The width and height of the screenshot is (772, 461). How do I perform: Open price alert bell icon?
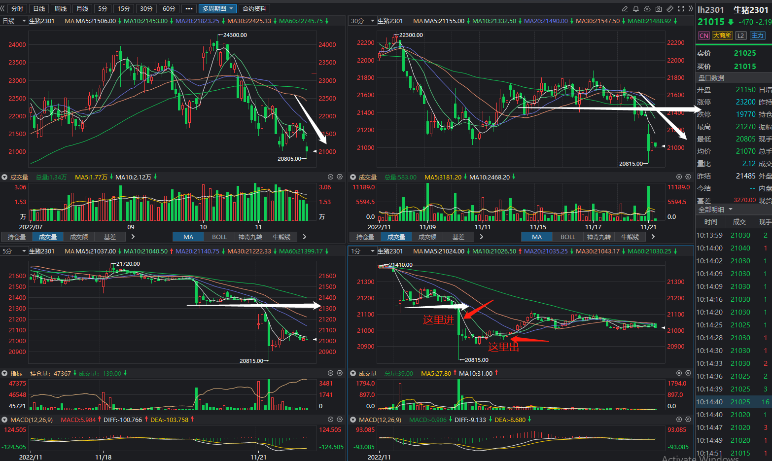tap(636, 9)
